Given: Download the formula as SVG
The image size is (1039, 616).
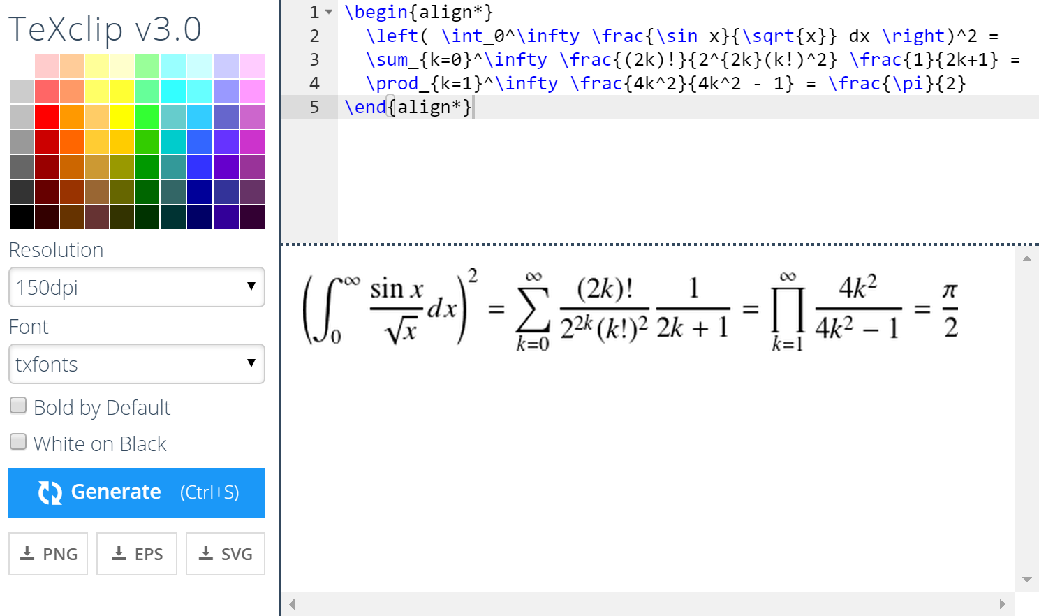Looking at the screenshot, I should (226, 554).
